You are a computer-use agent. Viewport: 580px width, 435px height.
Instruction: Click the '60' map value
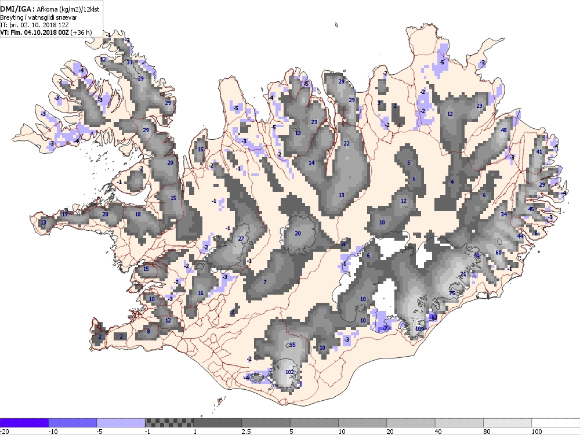pos(498,253)
